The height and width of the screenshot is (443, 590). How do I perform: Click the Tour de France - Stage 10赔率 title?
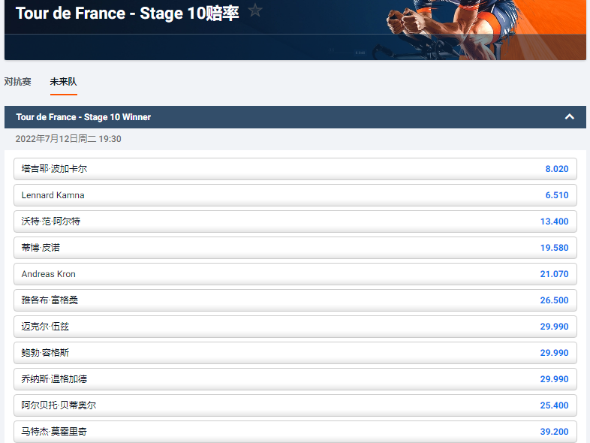(x=127, y=13)
